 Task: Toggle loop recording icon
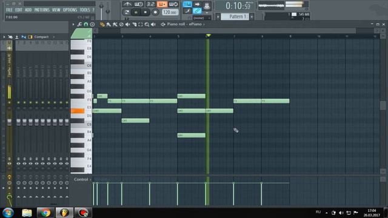173,4
